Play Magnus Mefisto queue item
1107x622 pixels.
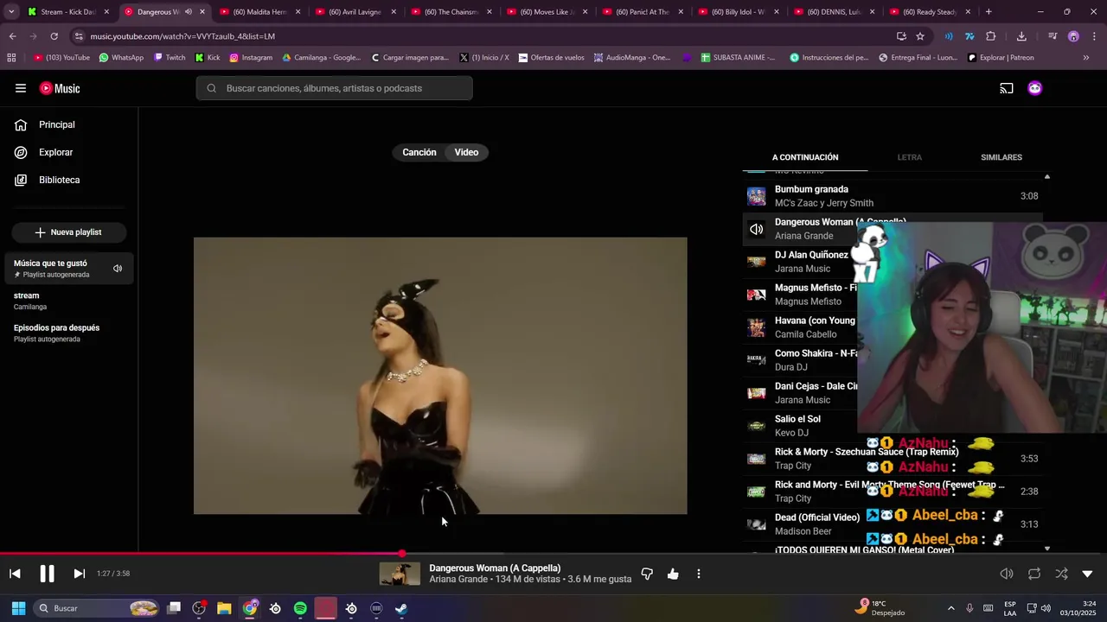800,295
